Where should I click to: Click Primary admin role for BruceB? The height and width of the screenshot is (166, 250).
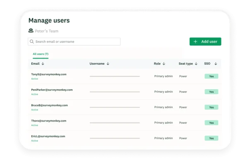pos(163,107)
